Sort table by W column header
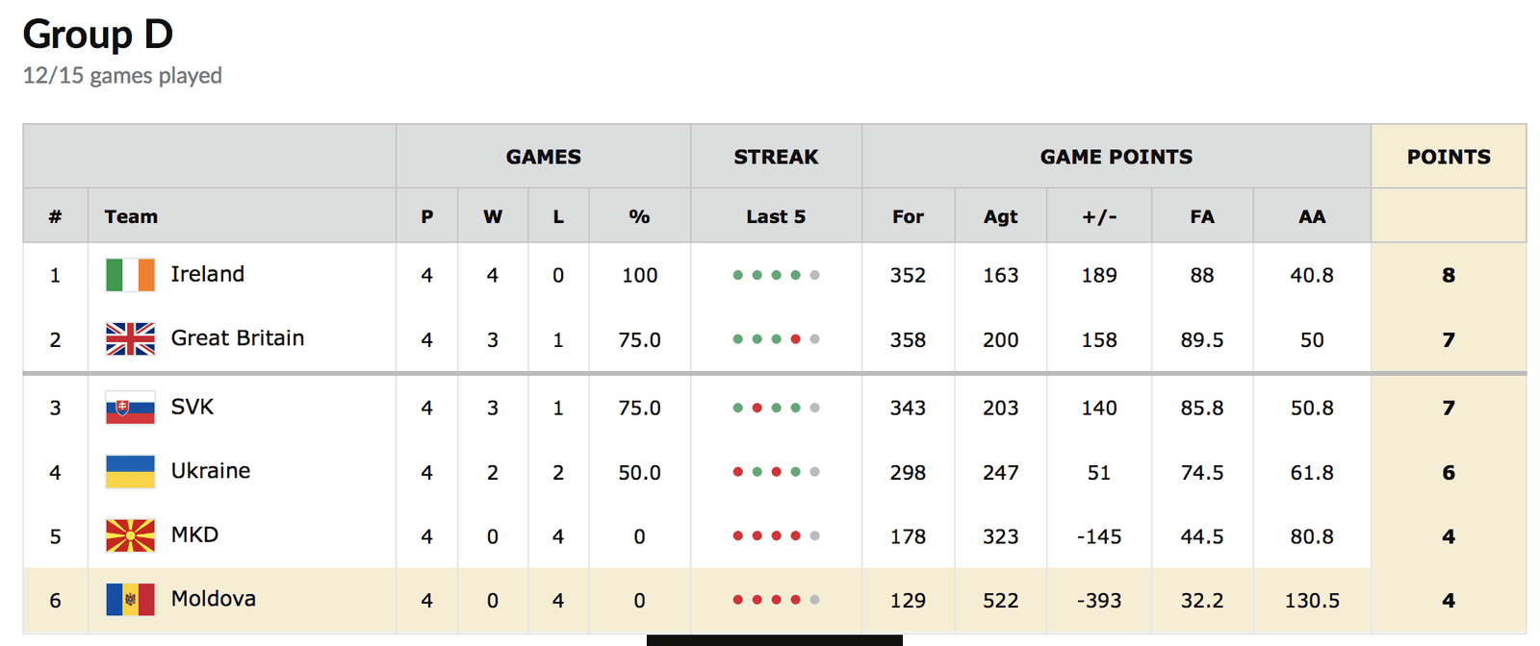 pos(492,216)
